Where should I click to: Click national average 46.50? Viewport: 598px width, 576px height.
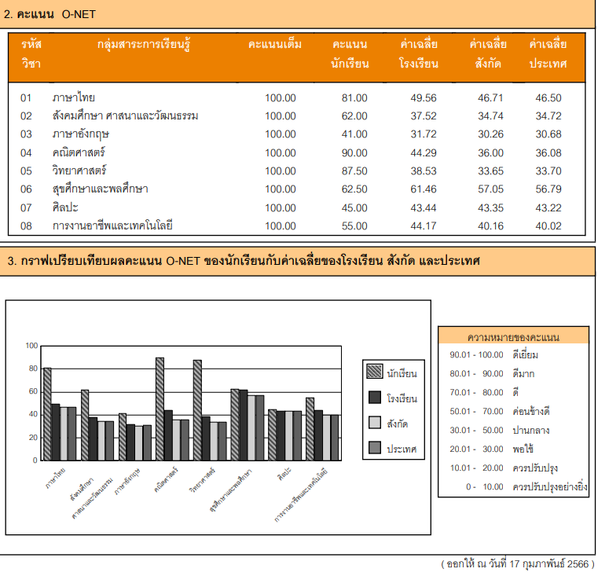coord(548,98)
